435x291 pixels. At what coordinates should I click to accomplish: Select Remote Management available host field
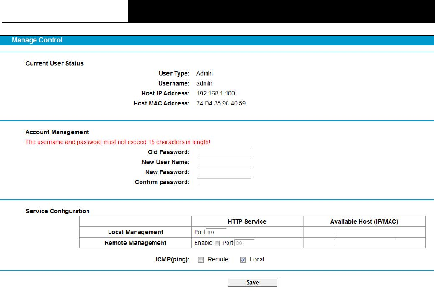(364, 242)
